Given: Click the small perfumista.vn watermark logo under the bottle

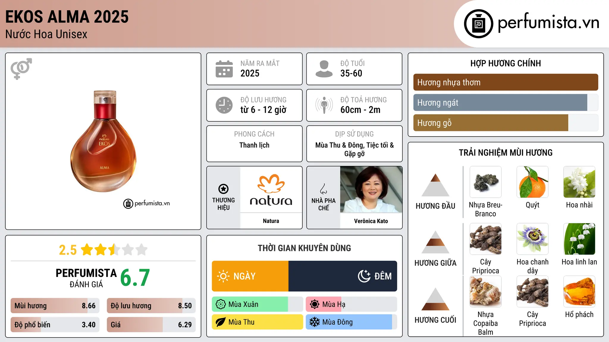Looking at the screenshot, I should click(x=147, y=203).
